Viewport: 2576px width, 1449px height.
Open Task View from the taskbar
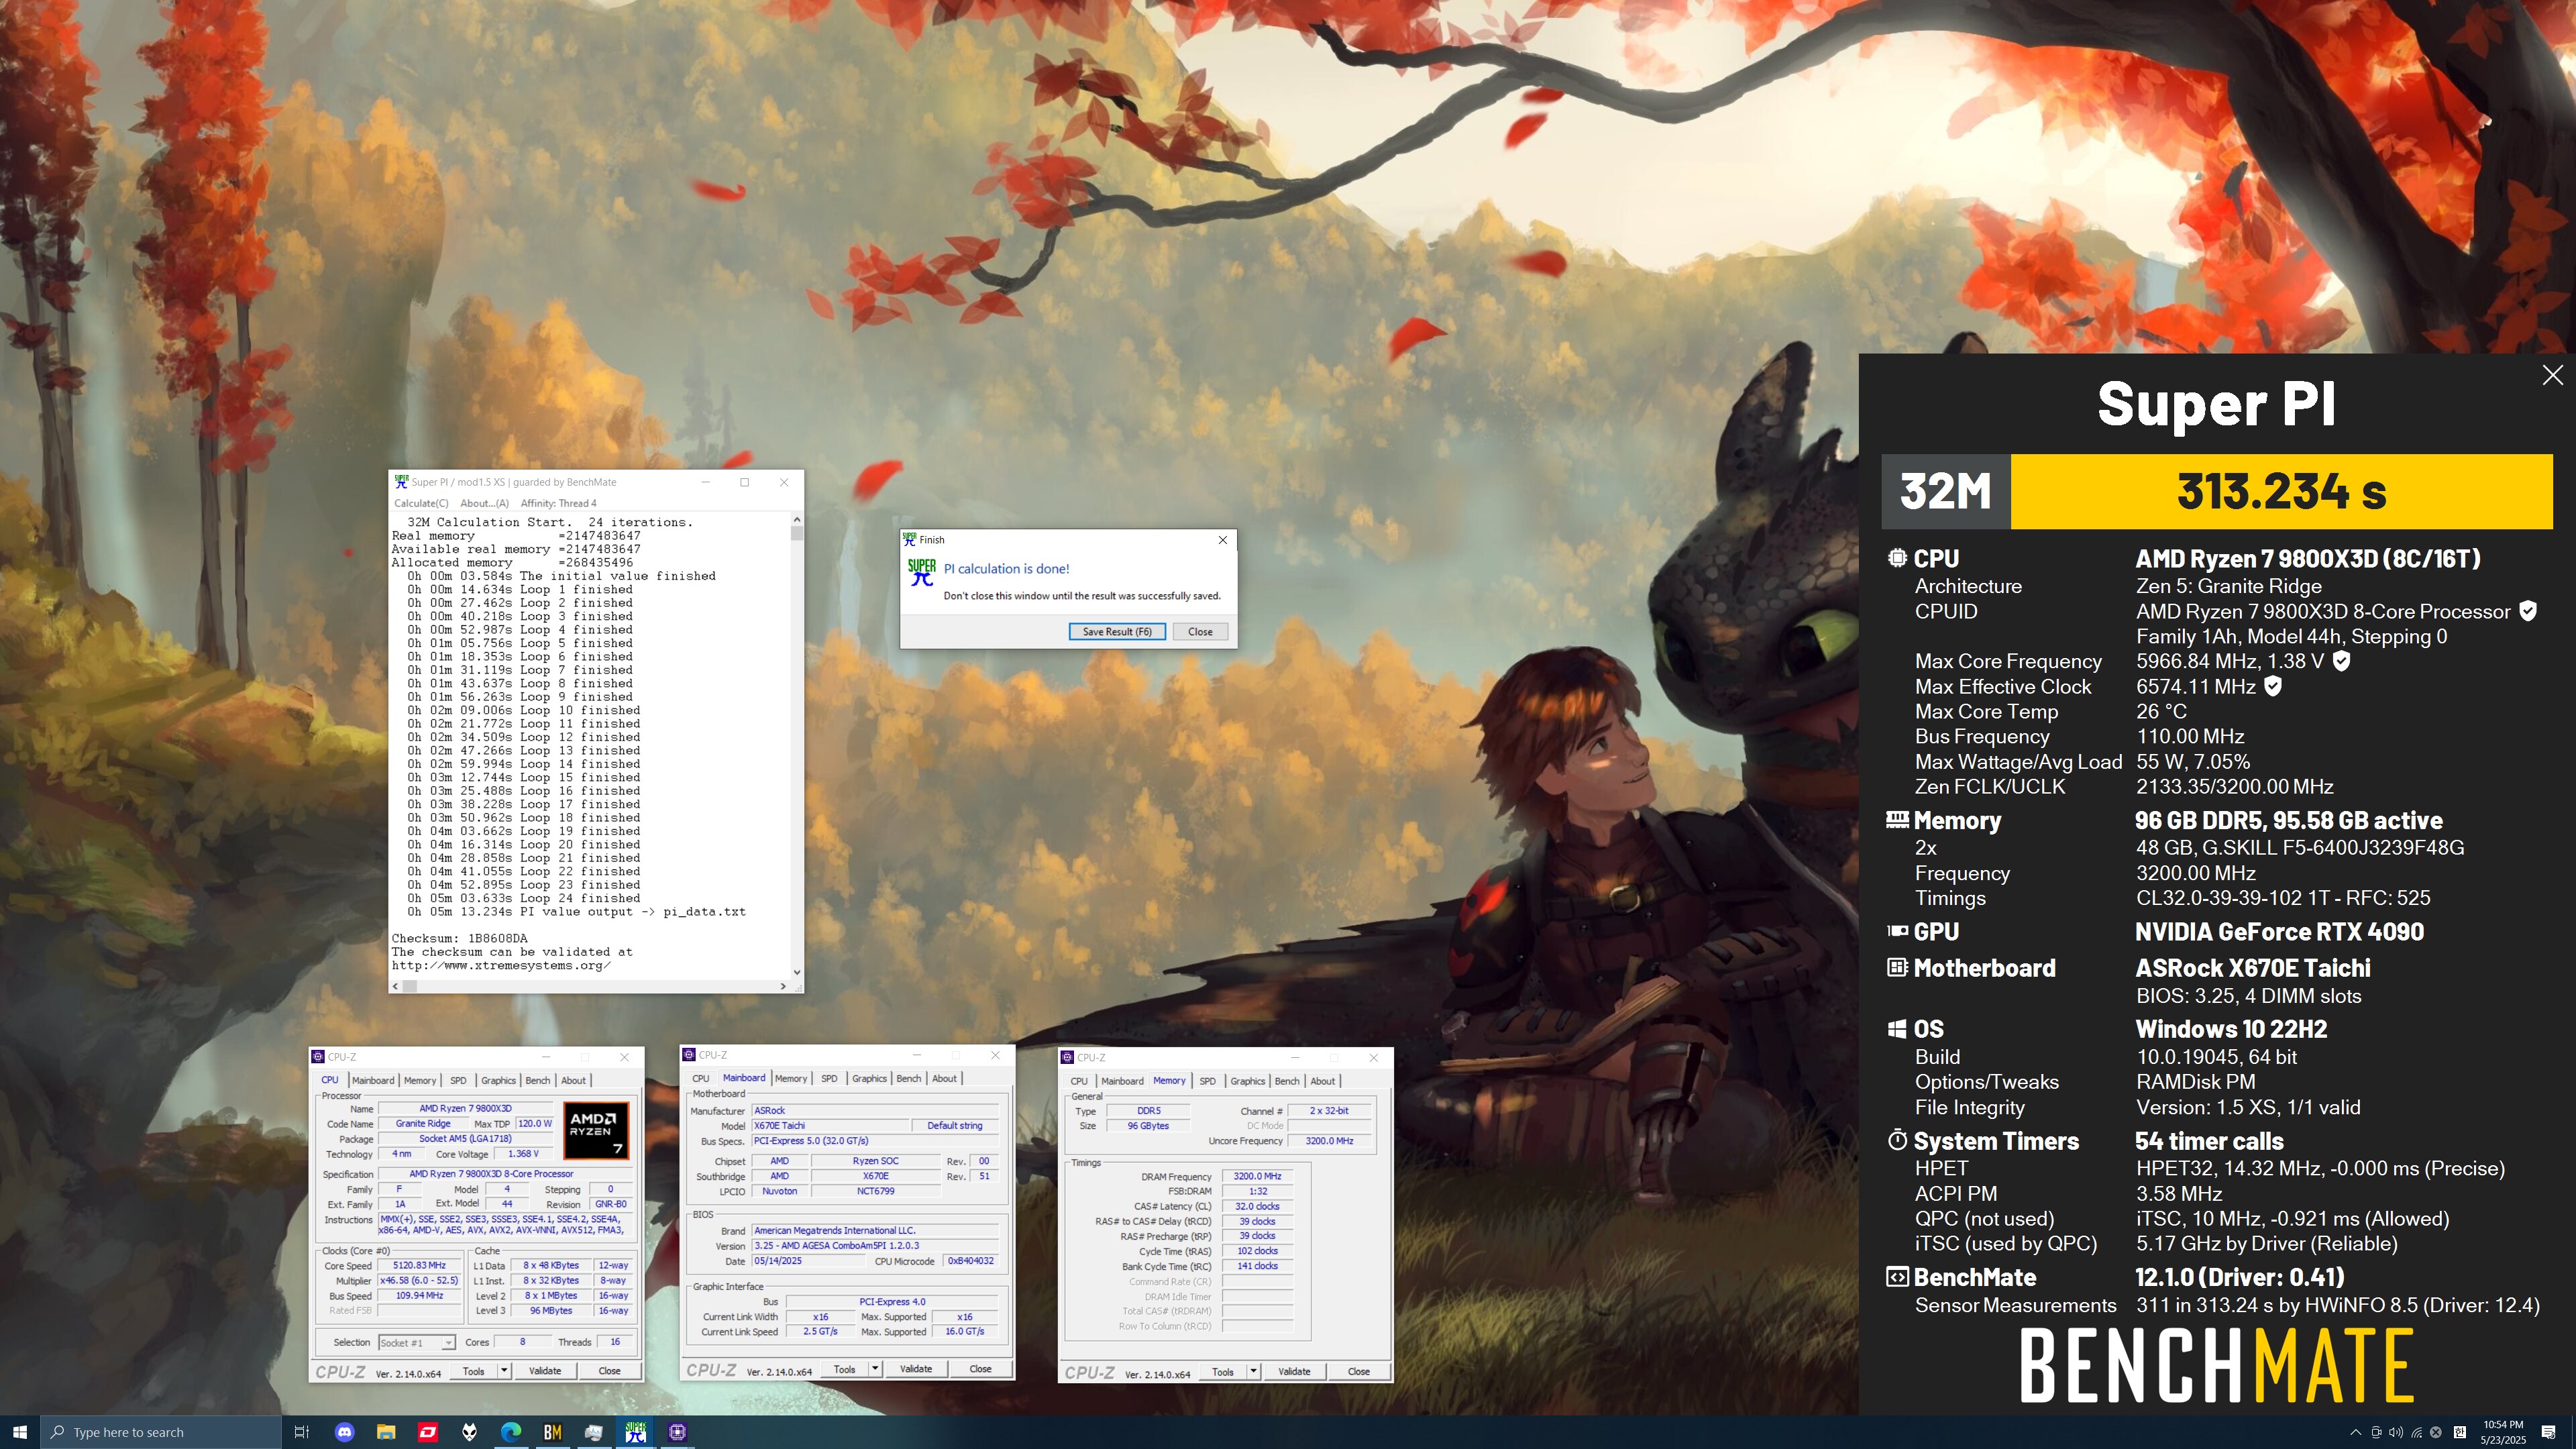tap(302, 1432)
